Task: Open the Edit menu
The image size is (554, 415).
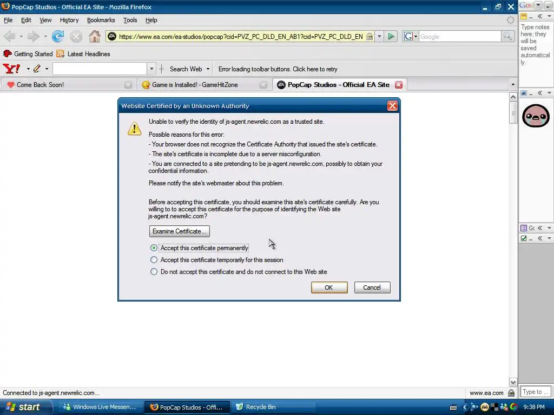Action: click(x=26, y=20)
